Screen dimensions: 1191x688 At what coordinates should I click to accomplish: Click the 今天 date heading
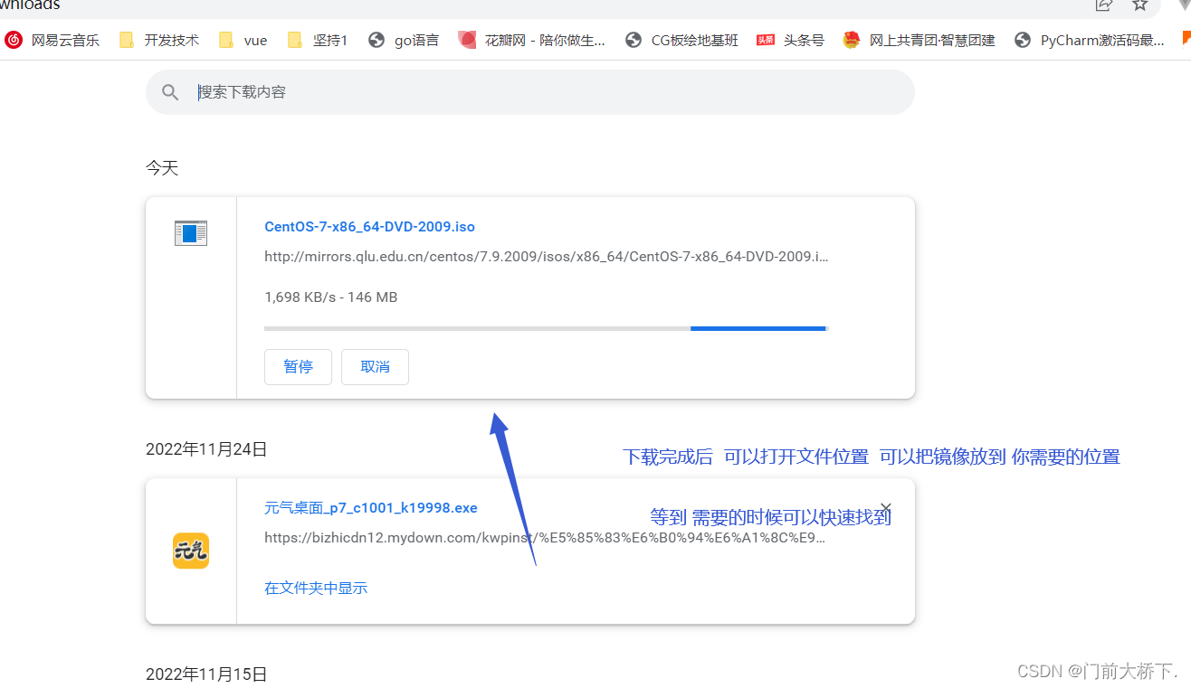(x=162, y=168)
